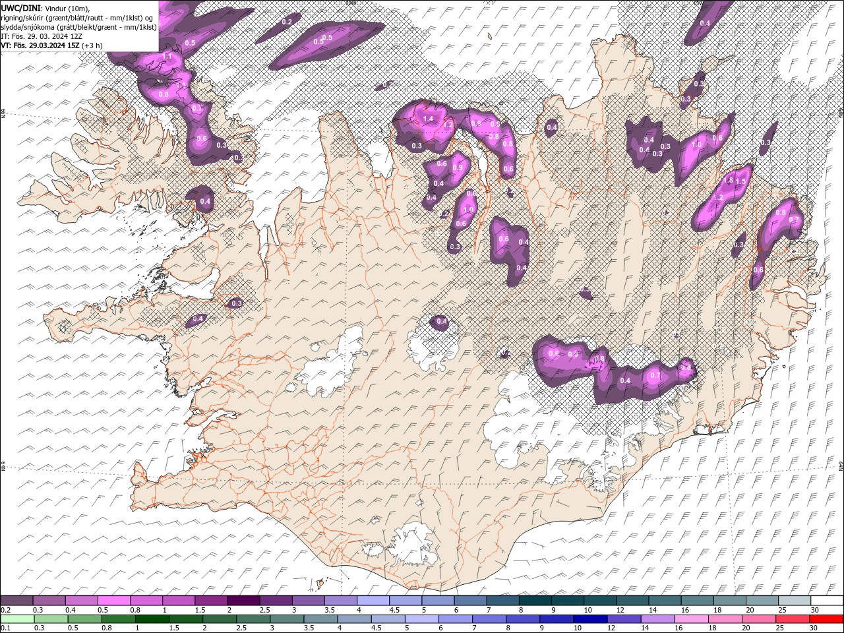Click the '1.4' precipitation value on the map
The image size is (844, 633).
click(428, 119)
